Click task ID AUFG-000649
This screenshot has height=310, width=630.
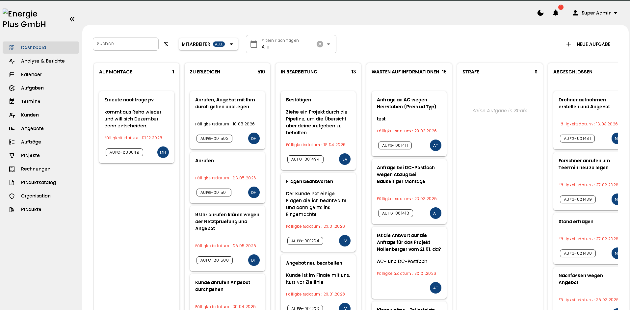(124, 152)
